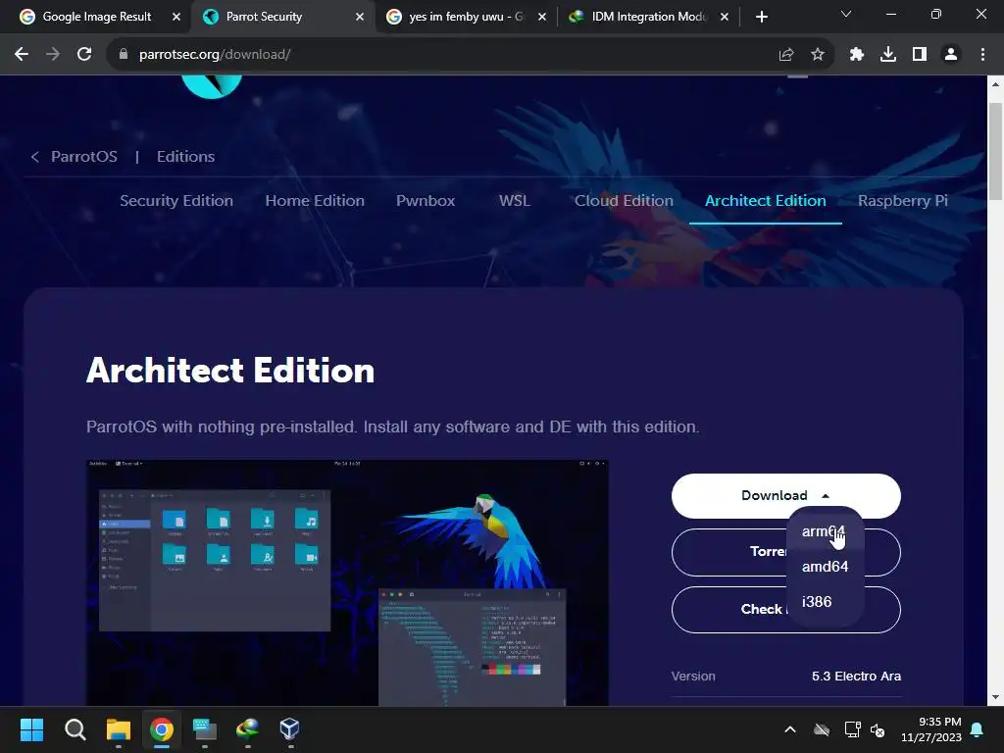Show hidden system tray icons

click(790, 729)
